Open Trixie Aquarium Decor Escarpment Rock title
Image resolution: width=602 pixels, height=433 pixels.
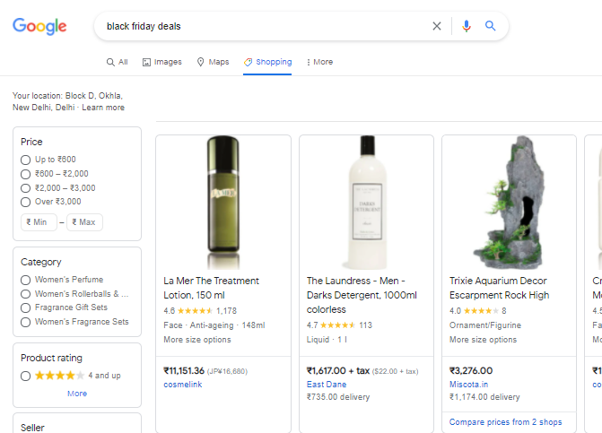(499, 288)
